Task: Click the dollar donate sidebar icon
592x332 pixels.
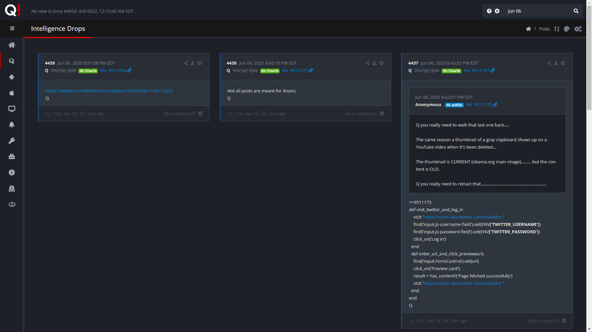Action: [12, 188]
